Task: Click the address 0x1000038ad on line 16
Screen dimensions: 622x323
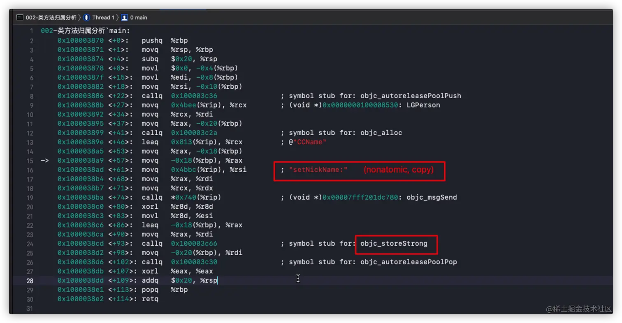Action: (81, 170)
